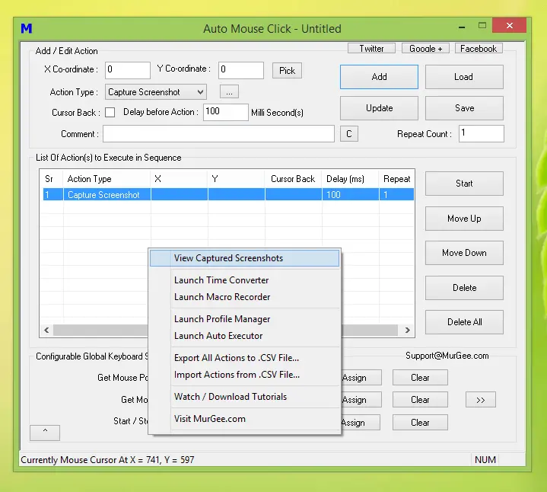Click the Repeat Count input field
The height and width of the screenshot is (492, 547).
click(x=481, y=133)
